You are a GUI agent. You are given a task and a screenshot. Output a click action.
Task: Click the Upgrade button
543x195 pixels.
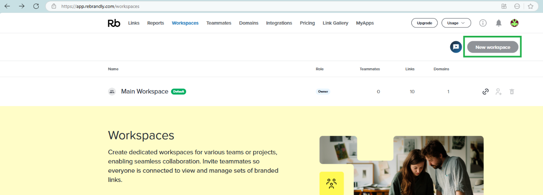(x=424, y=23)
